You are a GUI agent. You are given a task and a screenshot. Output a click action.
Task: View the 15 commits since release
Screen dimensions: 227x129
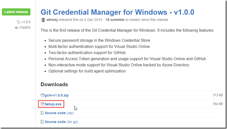[115, 20]
